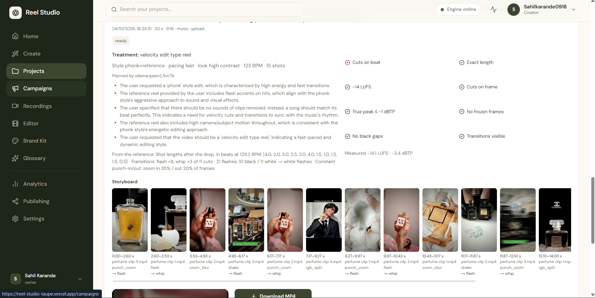Click the Editor film icon
This screenshot has height=298, width=595.
click(x=15, y=123)
